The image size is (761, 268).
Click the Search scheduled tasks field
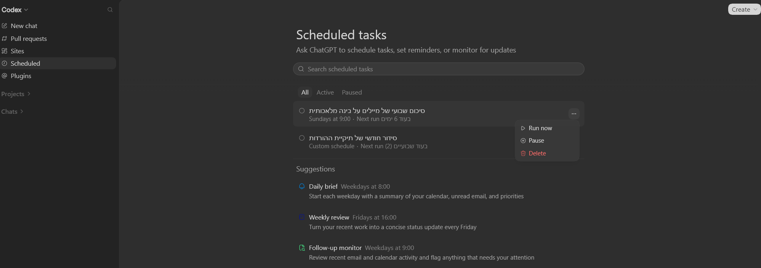coord(439,69)
